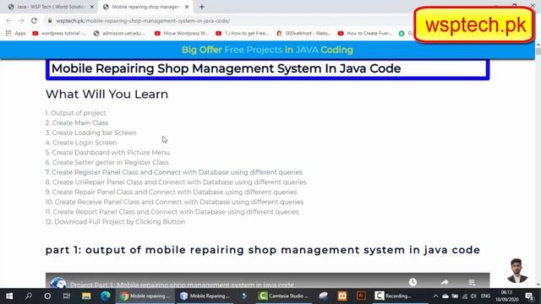Click the page vertical scrollbar thumb

pyautogui.click(x=538, y=51)
